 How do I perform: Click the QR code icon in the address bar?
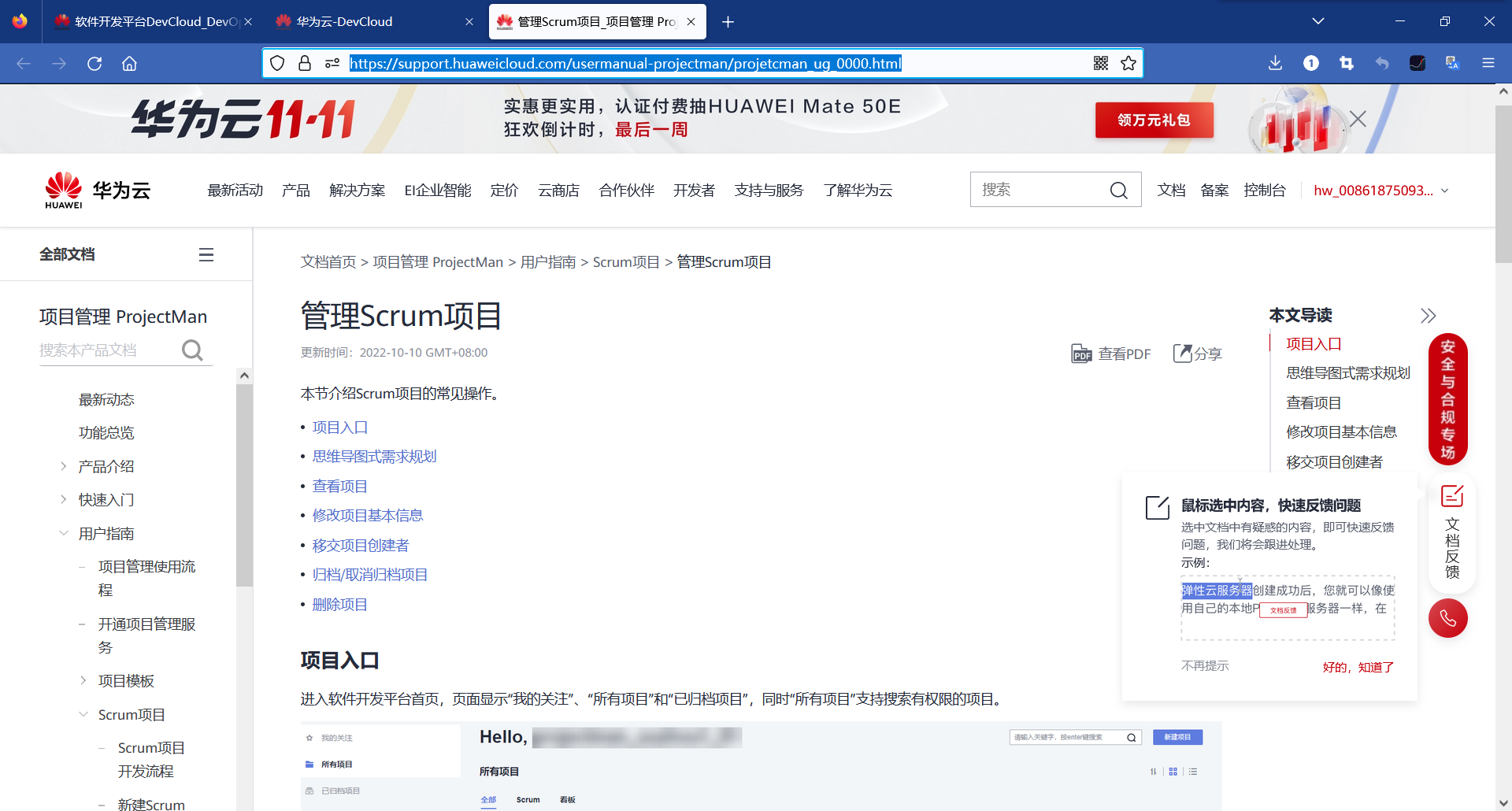[x=1100, y=63]
